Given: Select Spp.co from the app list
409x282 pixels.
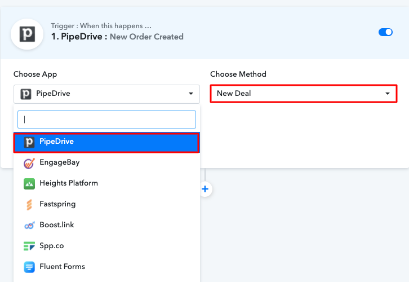Looking at the screenshot, I should [x=106, y=246].
